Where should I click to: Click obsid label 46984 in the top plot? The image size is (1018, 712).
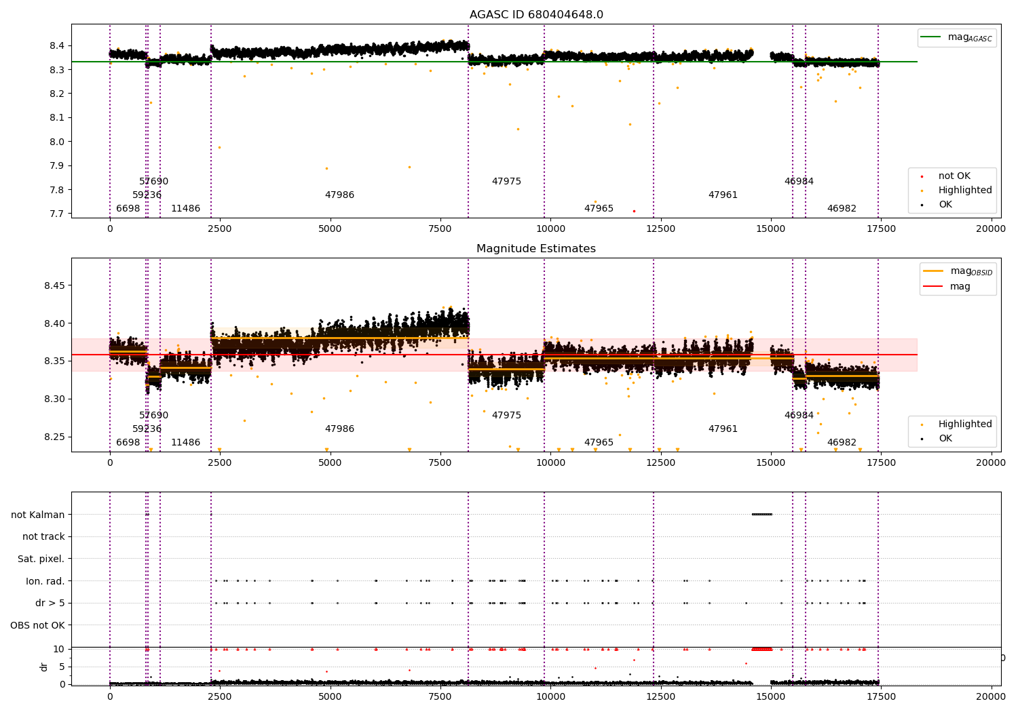(799, 182)
